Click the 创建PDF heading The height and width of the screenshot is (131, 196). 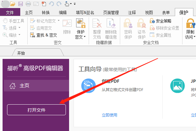[111, 81]
